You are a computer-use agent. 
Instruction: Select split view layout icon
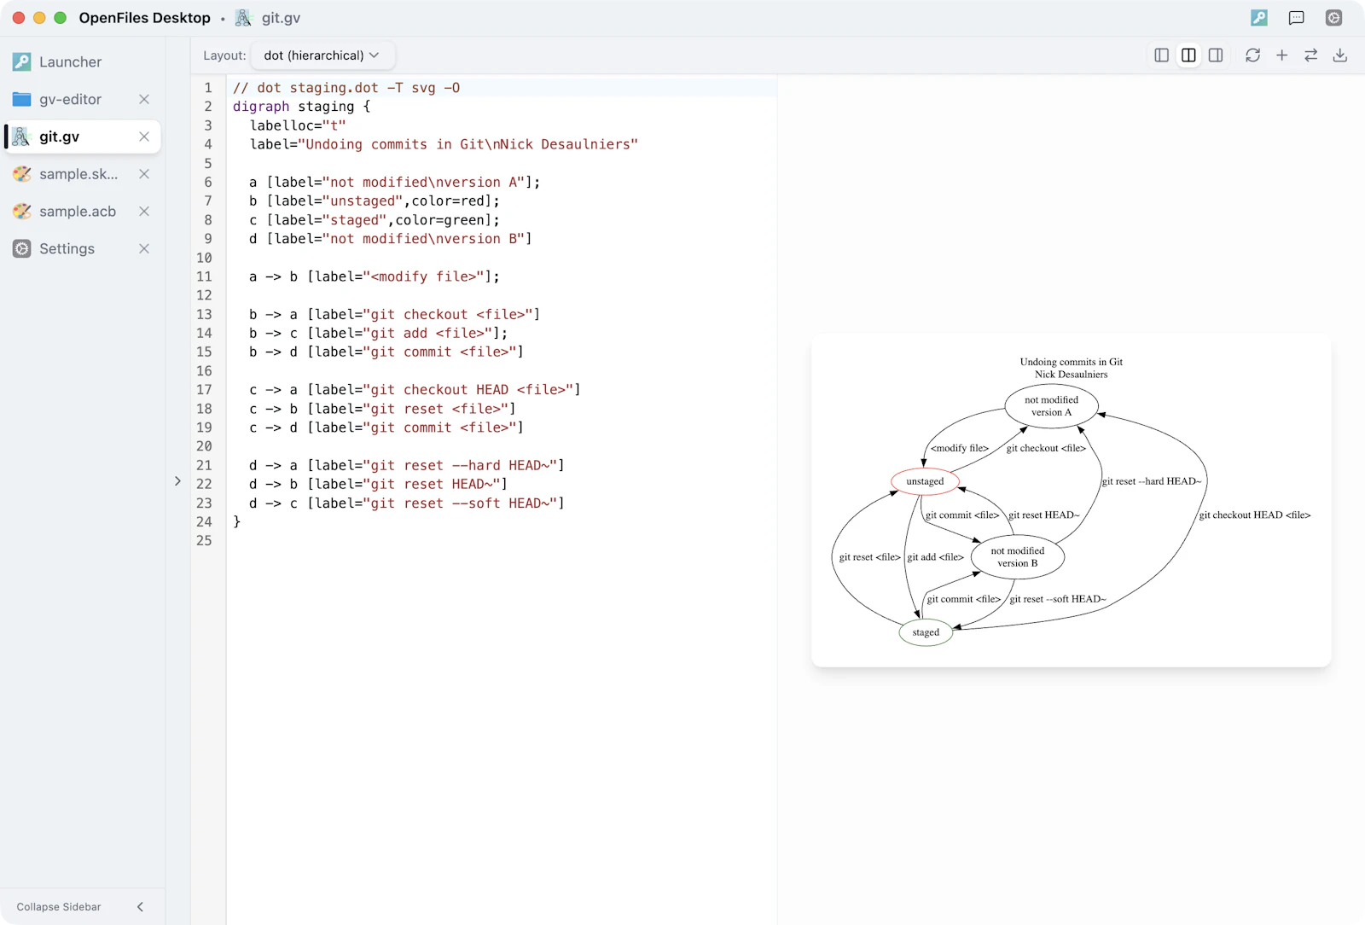pos(1188,55)
